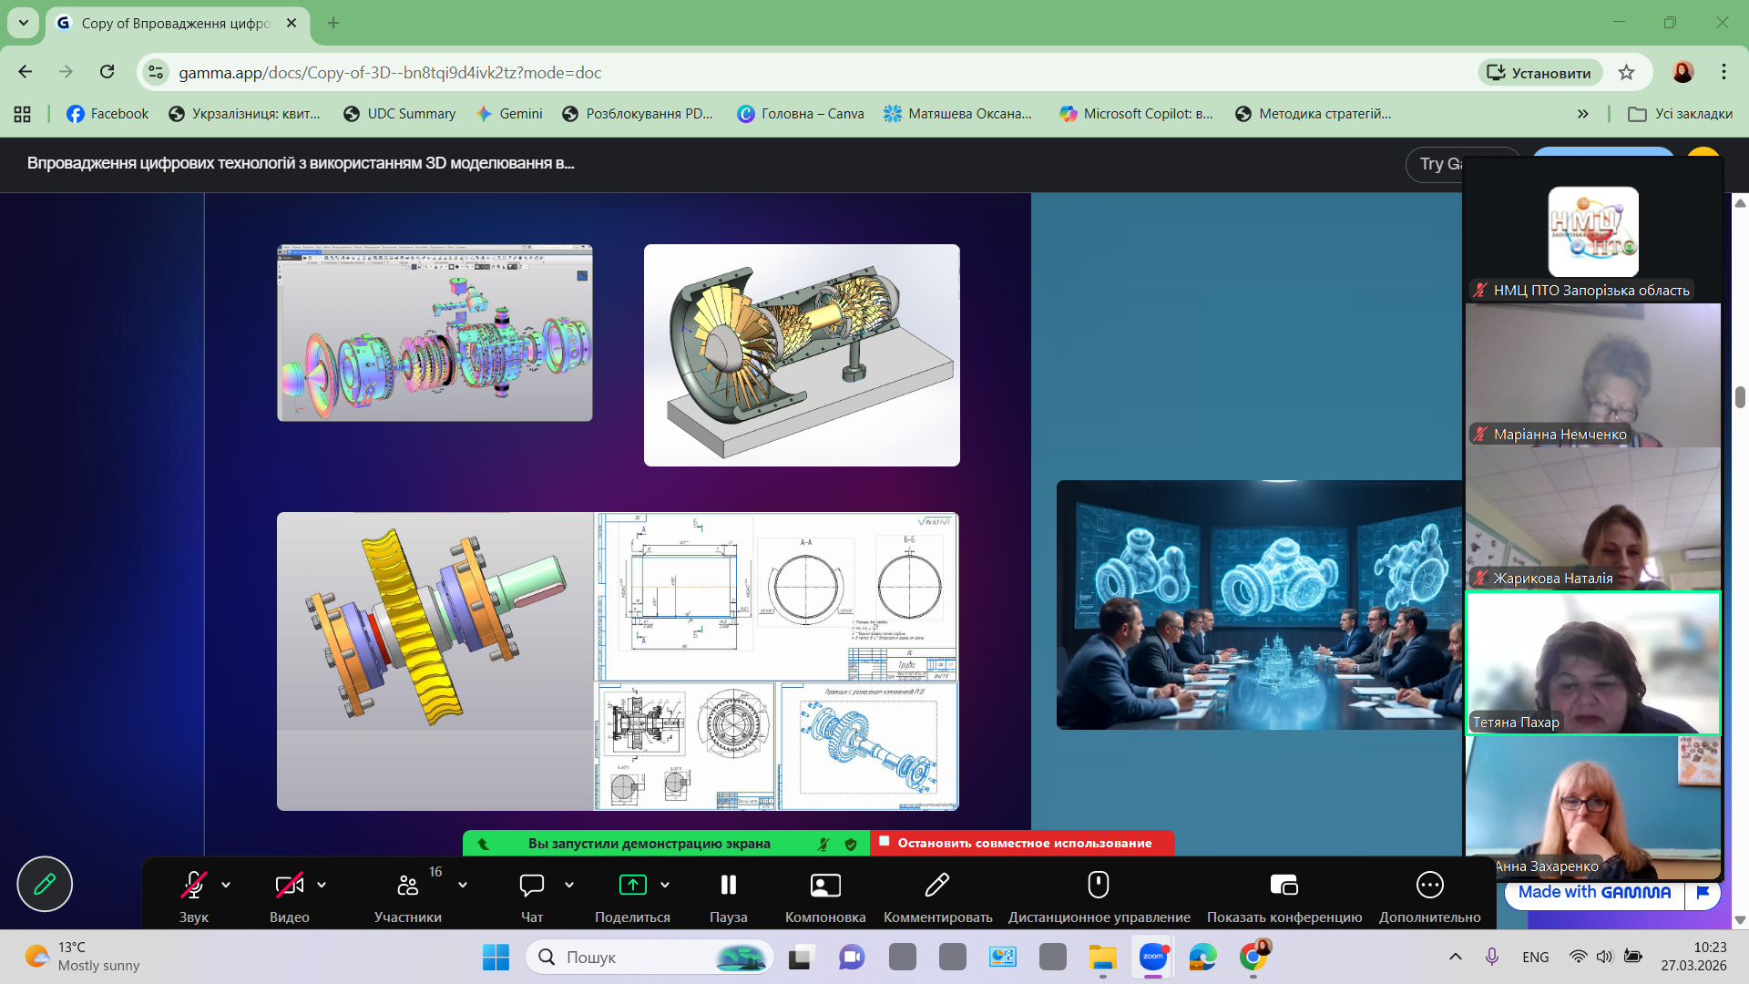Click Layout (Компоновка) icon

point(825,885)
